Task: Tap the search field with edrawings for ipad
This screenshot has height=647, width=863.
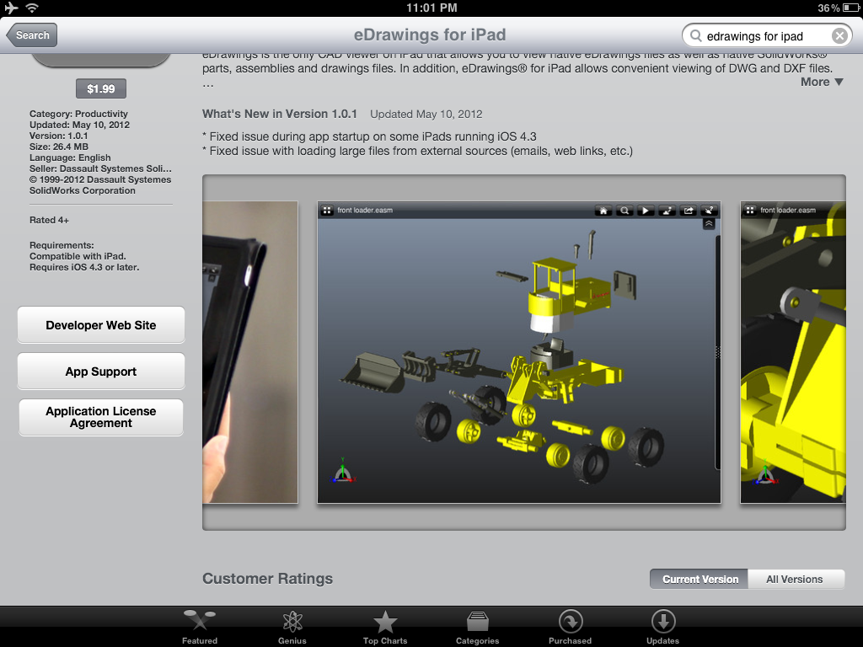Action: click(767, 35)
